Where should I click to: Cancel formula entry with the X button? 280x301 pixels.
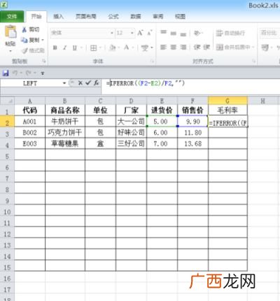[x=80, y=83]
